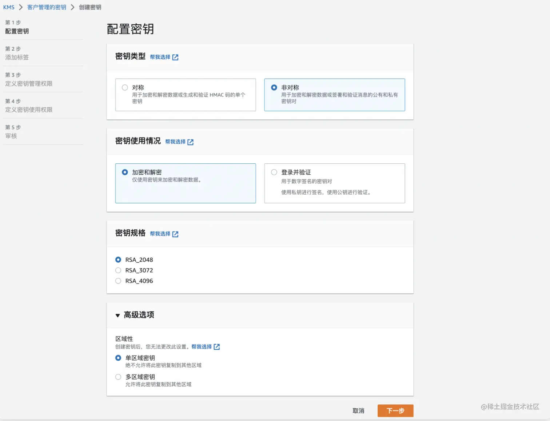The image size is (550, 421).
Task: Select 单区域密钥 regionality option
Action: (x=118, y=358)
